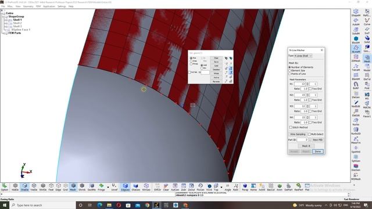Screen dimensions: 372x209
Task: Click the ShaGeo shaded geometry icon
Action: (135, 187)
